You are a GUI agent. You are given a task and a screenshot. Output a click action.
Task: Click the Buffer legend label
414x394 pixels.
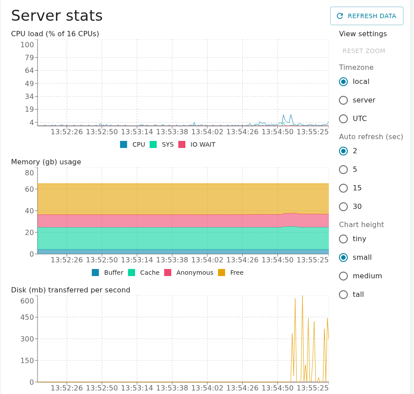pyautogui.click(x=113, y=273)
